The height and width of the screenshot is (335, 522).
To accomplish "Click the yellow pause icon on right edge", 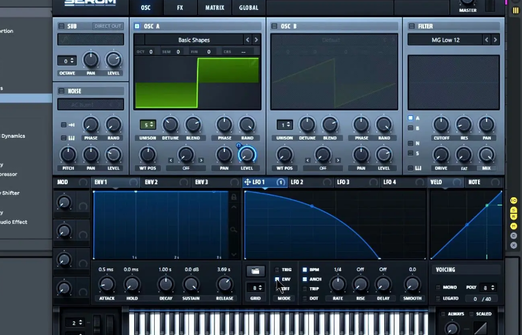I will point(515,11).
